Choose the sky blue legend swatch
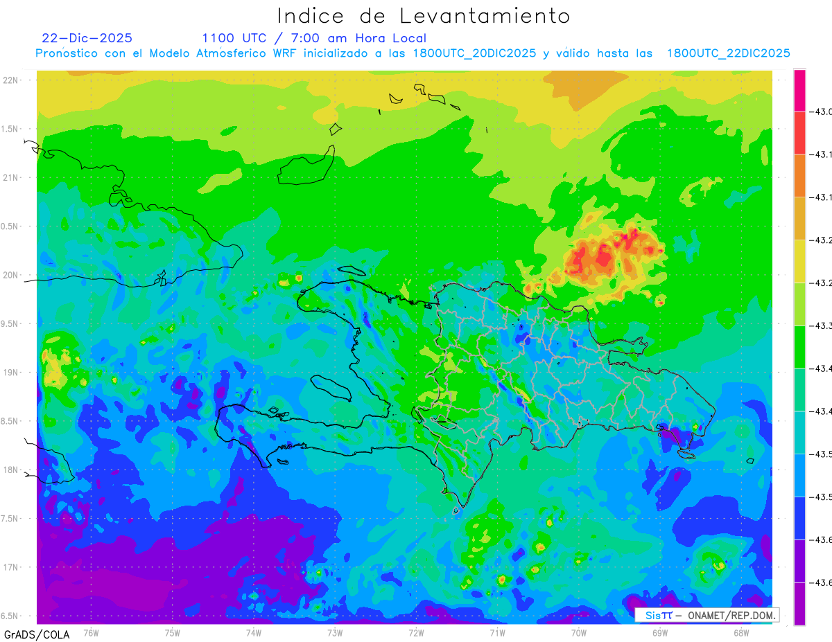This screenshot has width=832, height=642. pyautogui.click(x=799, y=475)
